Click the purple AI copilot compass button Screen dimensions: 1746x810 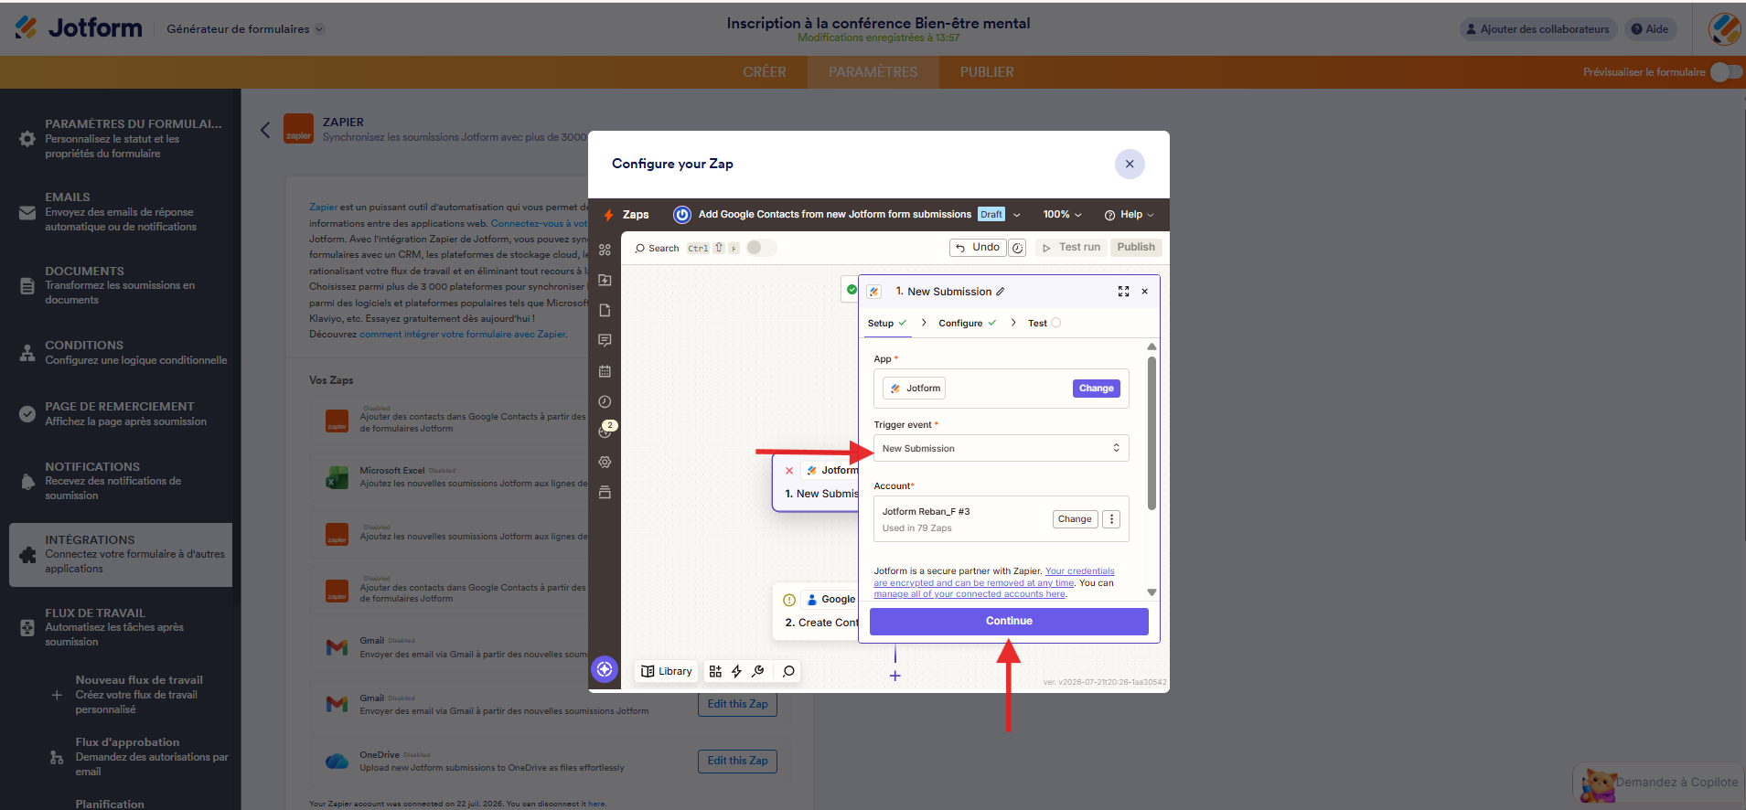pos(605,669)
